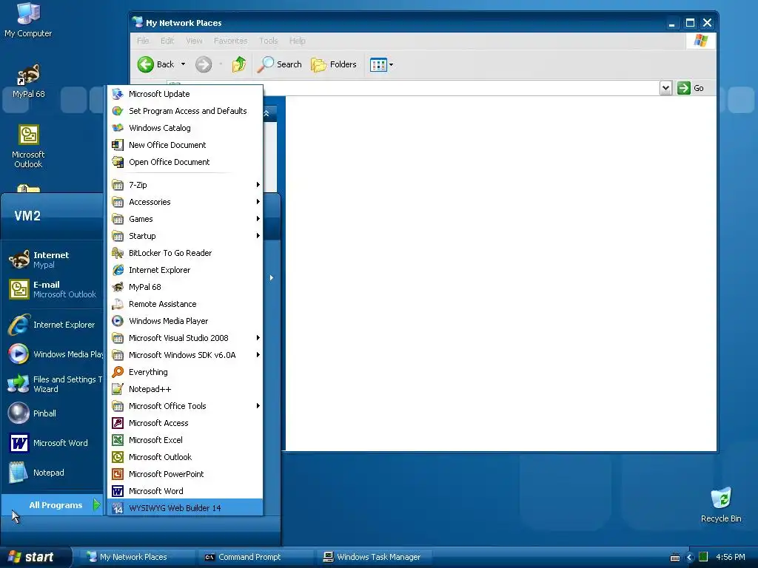
Task: Open the MyPal 68 desktop shortcut
Action: click(x=29, y=81)
